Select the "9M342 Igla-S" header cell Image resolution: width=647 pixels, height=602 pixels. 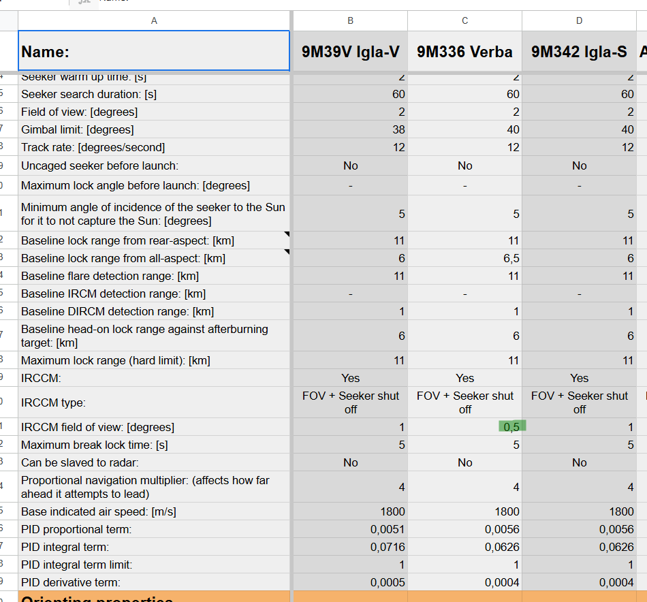pyautogui.click(x=580, y=52)
